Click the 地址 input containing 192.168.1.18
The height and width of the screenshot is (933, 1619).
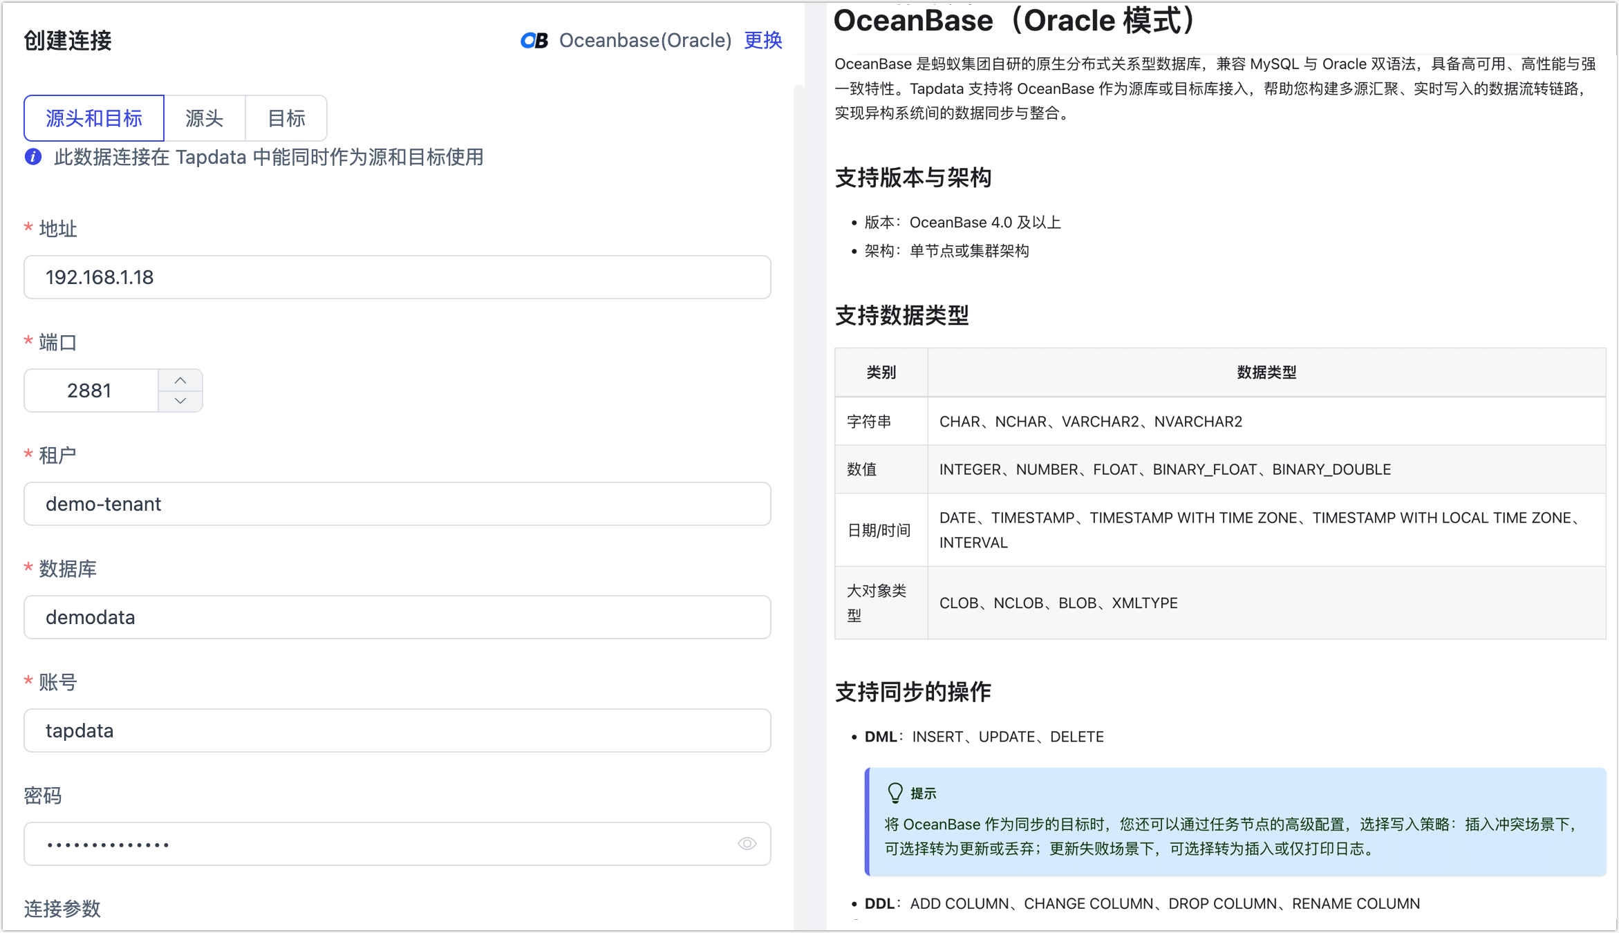(397, 277)
